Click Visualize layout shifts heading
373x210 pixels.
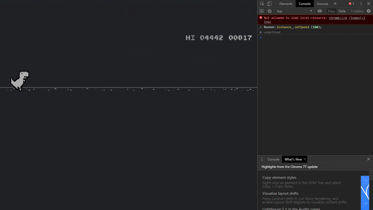click(280, 193)
